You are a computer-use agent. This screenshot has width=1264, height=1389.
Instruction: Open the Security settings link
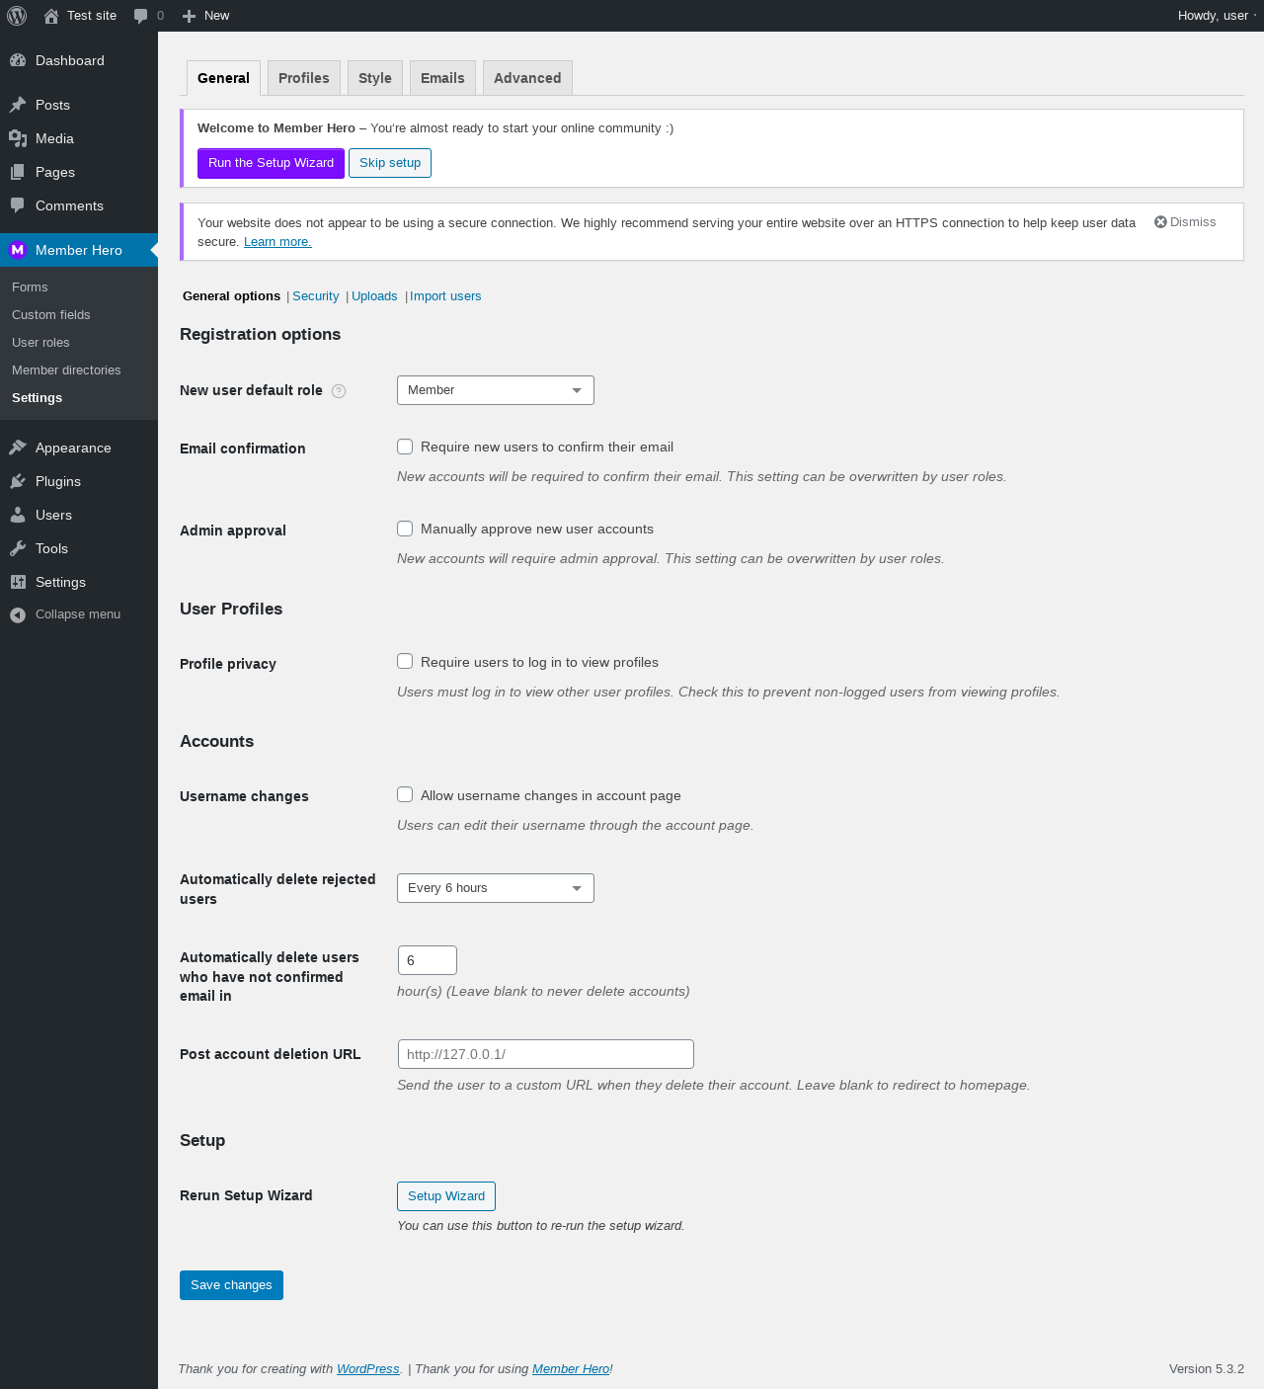pyautogui.click(x=315, y=296)
